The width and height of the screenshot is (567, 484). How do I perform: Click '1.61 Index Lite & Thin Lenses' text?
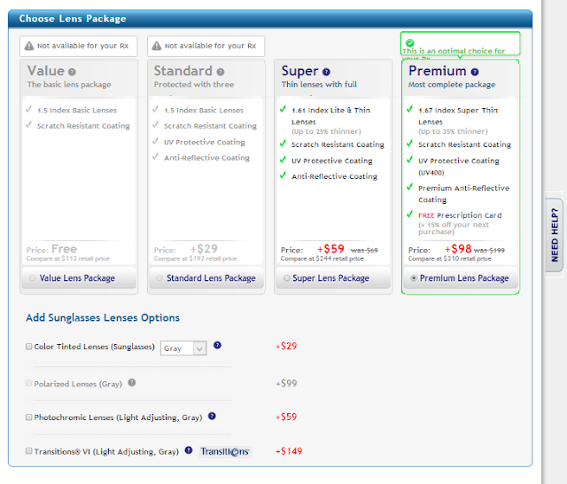330,116
